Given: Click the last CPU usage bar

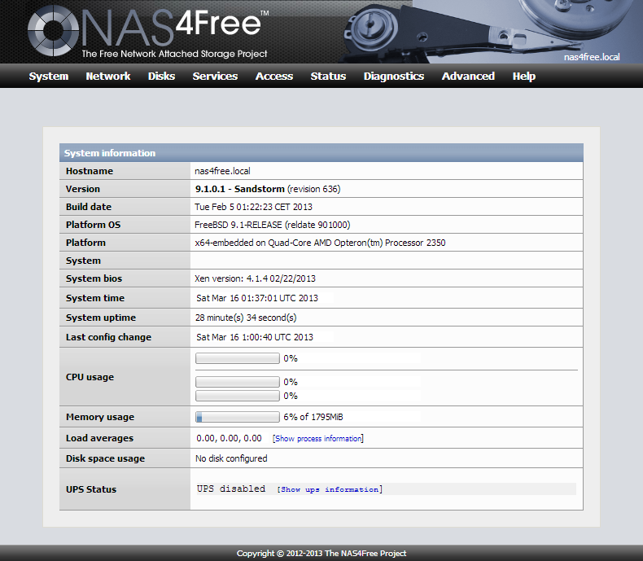Looking at the screenshot, I should [x=238, y=396].
